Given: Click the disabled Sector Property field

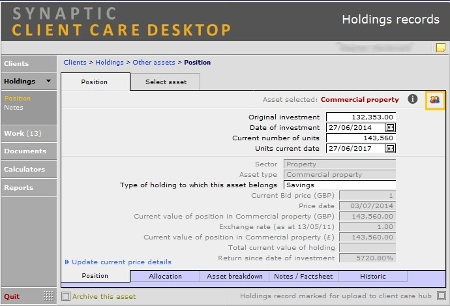Looking at the screenshot, I should click(340, 164).
